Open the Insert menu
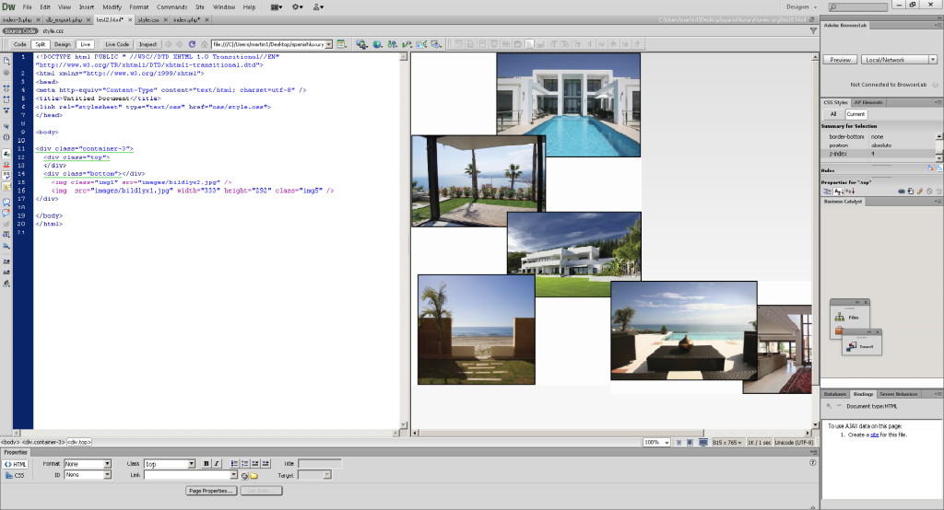The image size is (944, 510). click(x=87, y=7)
